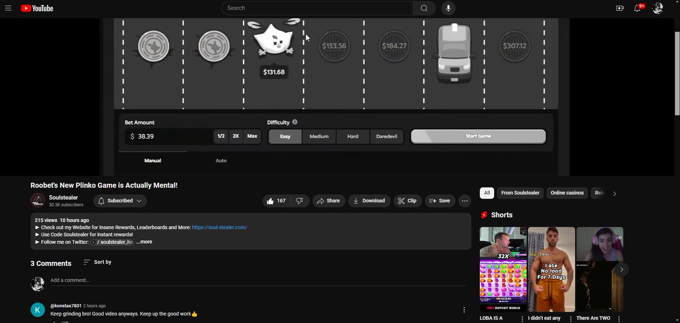Open the 'I ate no food' Short
Screen dimensions: 680x323
point(551,269)
